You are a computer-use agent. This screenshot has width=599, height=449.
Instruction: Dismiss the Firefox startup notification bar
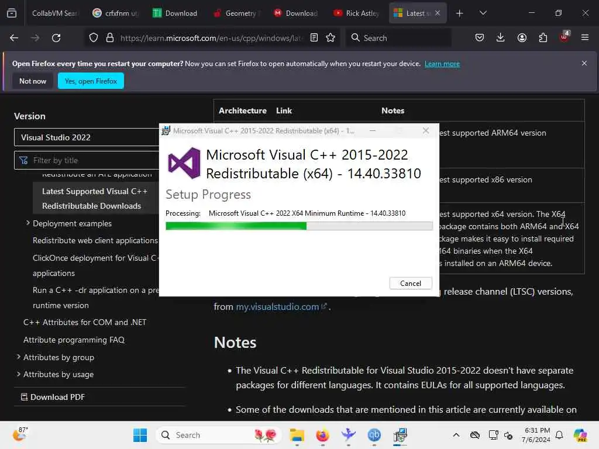pyautogui.click(x=584, y=63)
